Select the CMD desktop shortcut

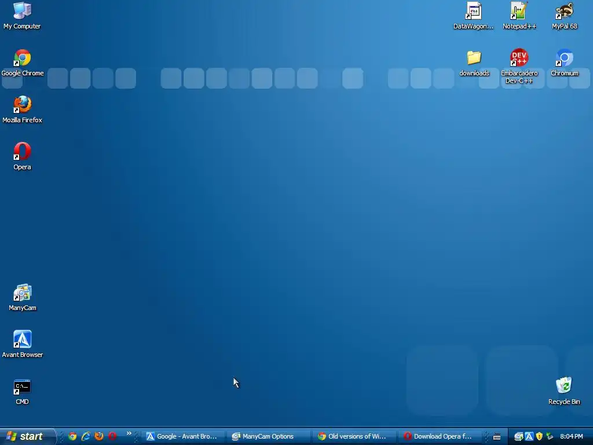click(23, 391)
